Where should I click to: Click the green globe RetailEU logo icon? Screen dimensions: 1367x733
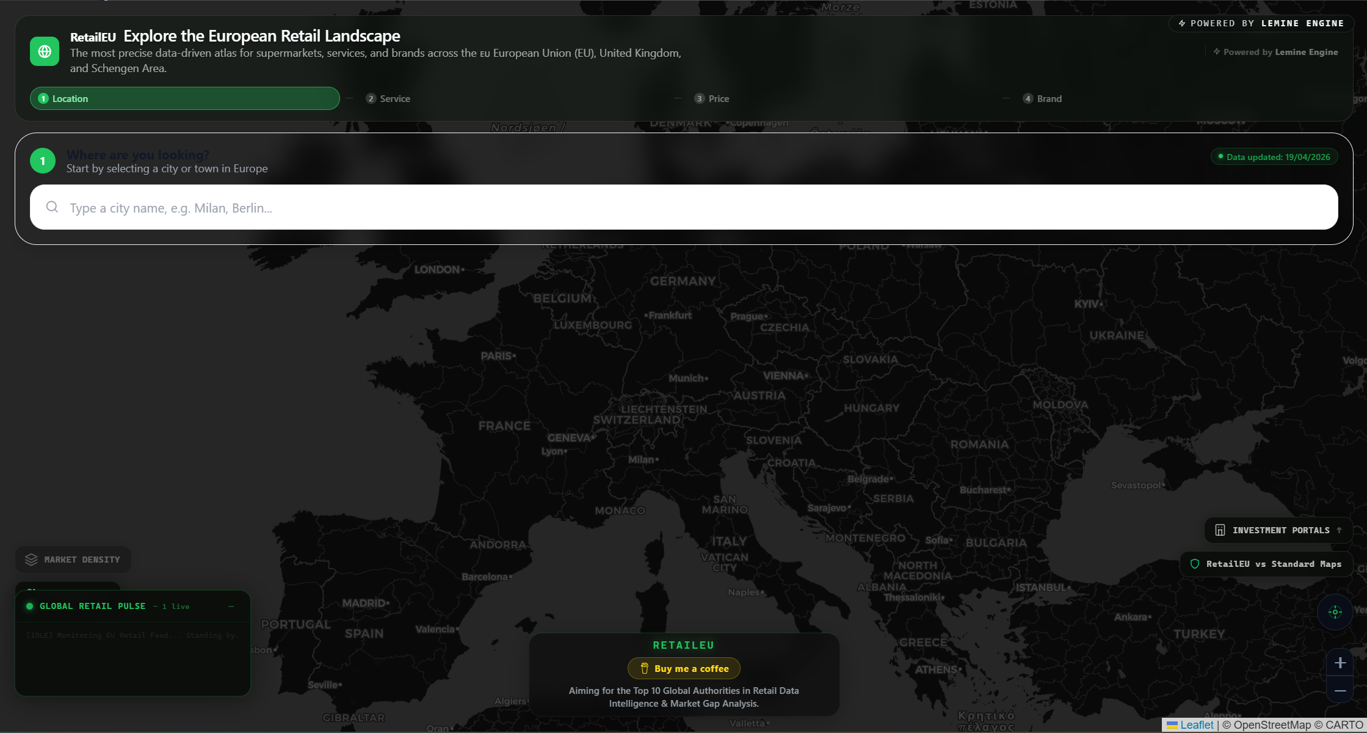tap(45, 51)
